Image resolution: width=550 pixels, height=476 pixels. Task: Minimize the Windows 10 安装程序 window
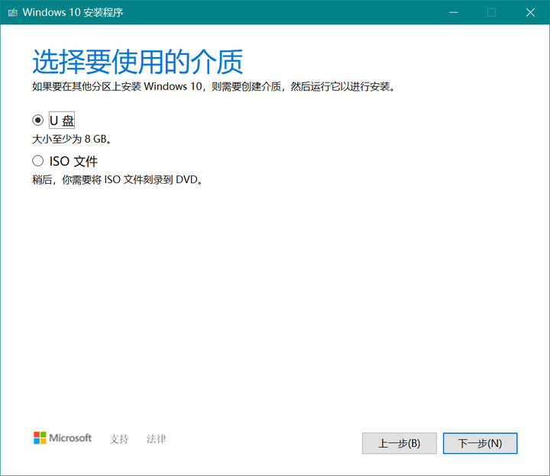point(454,12)
